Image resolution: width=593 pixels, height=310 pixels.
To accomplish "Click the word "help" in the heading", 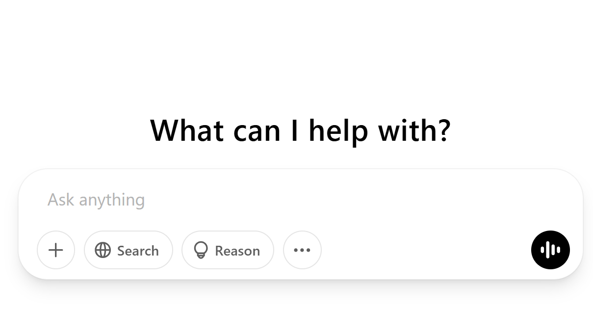I will click(337, 130).
